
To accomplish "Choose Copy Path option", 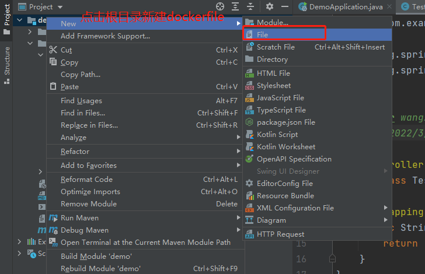I will coord(144,75).
